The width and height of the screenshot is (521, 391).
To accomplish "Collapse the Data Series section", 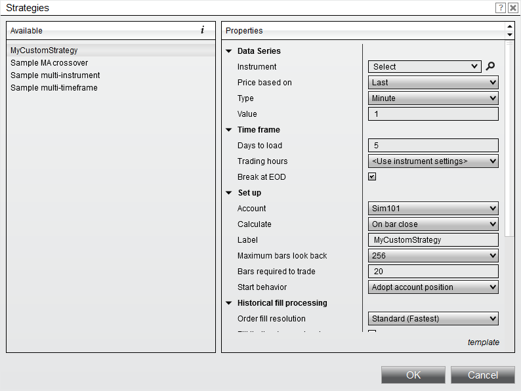I will [x=229, y=51].
